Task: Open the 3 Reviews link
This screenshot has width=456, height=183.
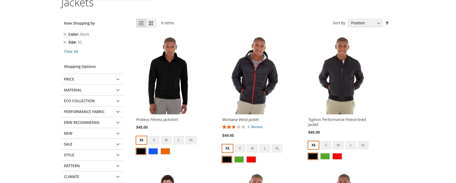Action: tap(255, 127)
